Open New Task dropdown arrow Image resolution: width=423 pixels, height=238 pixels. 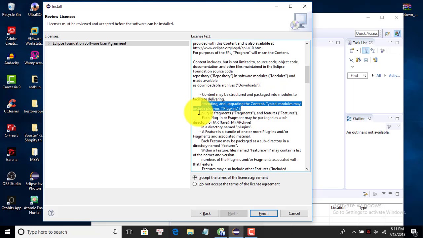click(357, 51)
